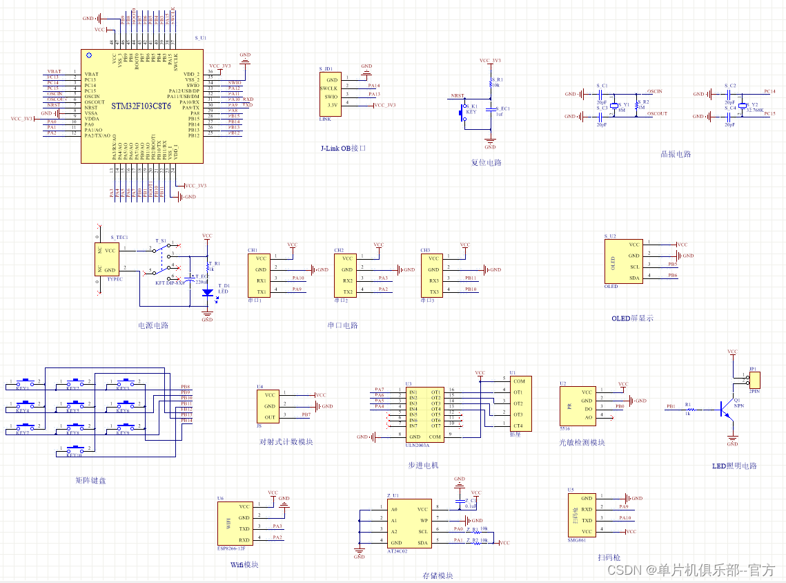Click the S_U2 OLED module block

(x=624, y=261)
